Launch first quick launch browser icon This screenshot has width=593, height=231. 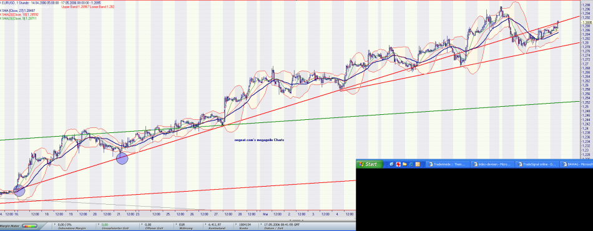coord(392,164)
